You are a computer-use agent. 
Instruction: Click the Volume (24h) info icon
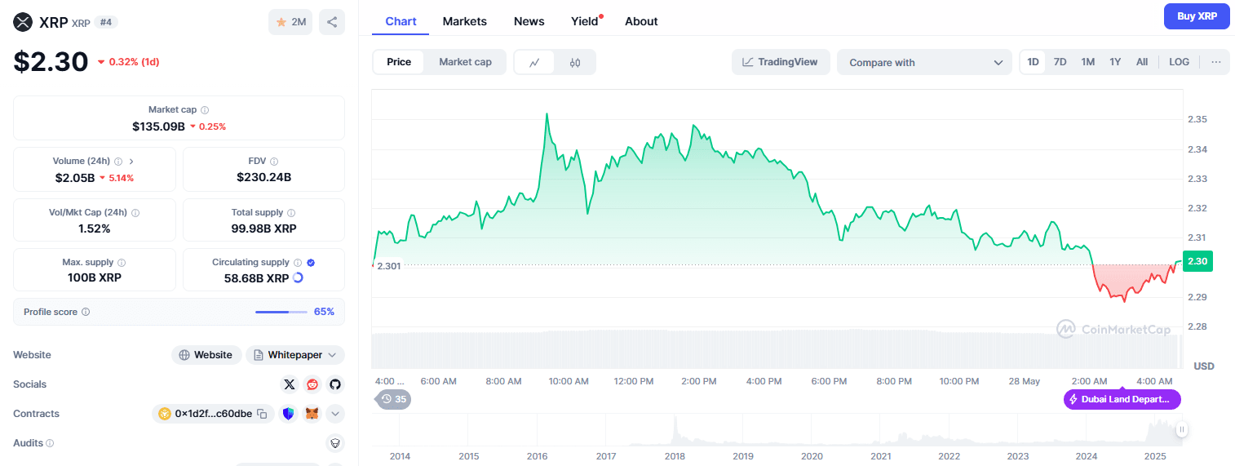(x=118, y=162)
